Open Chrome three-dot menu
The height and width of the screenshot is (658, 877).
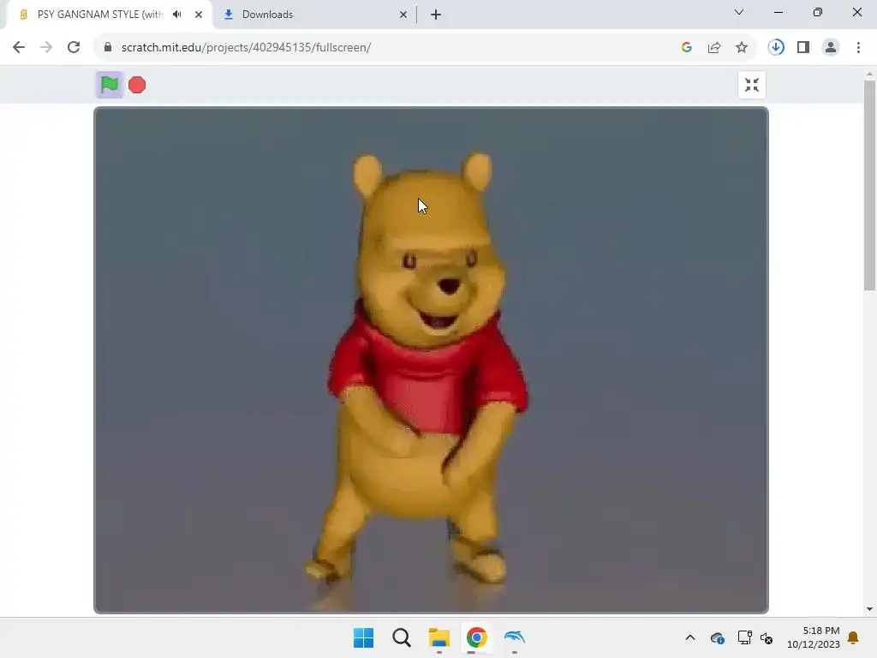pos(858,48)
